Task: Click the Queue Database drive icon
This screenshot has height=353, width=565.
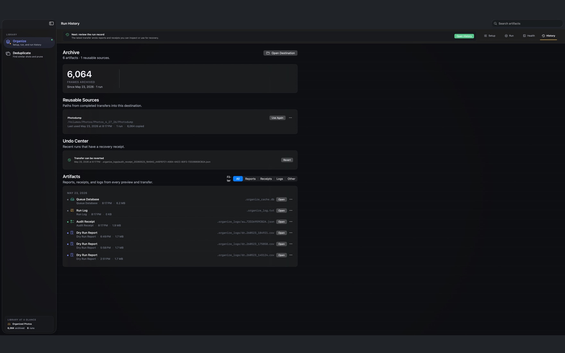Action: (72, 199)
